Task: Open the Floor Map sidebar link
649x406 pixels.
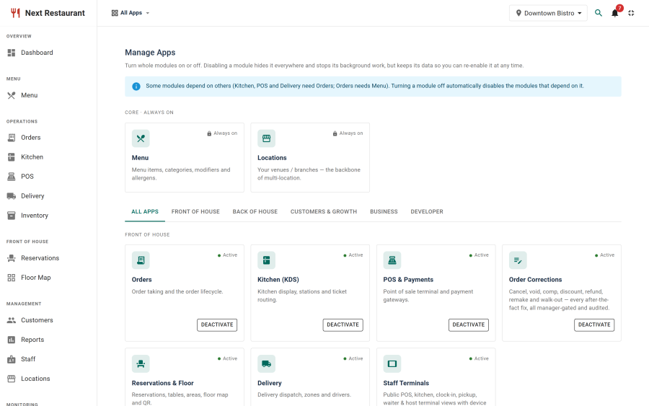Action: [x=48, y=278]
